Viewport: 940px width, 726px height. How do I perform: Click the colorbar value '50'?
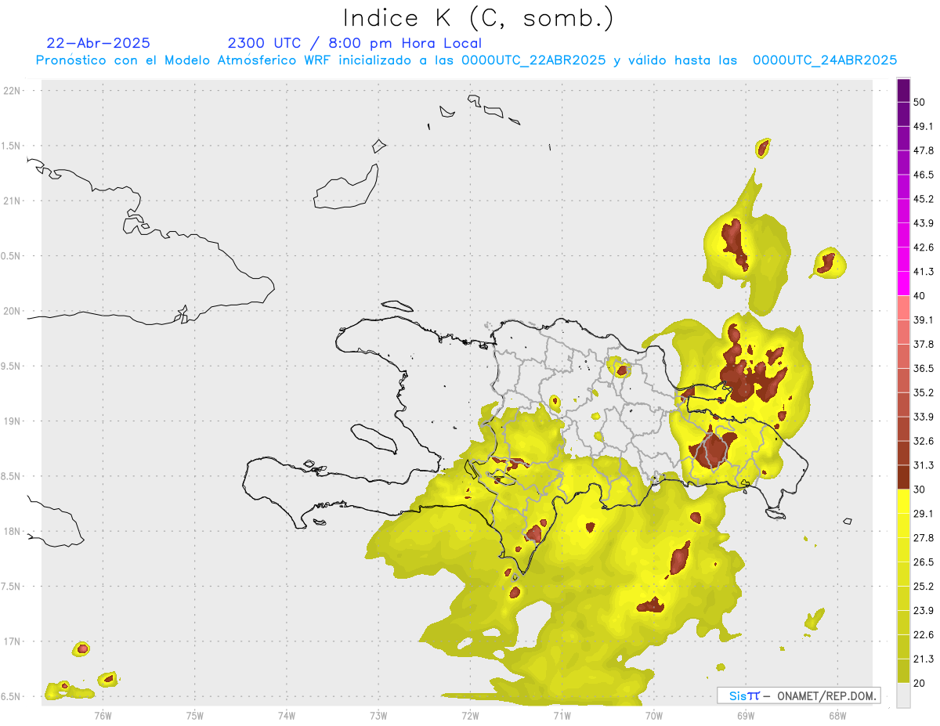[x=920, y=102]
